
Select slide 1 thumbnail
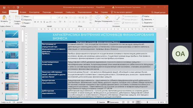pyautogui.click(x=12, y=34)
